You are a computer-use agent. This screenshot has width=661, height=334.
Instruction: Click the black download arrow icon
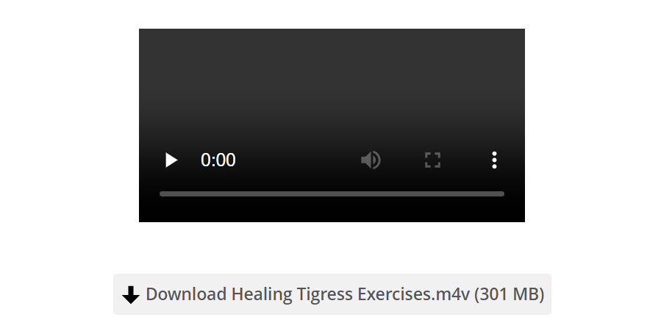tap(131, 295)
